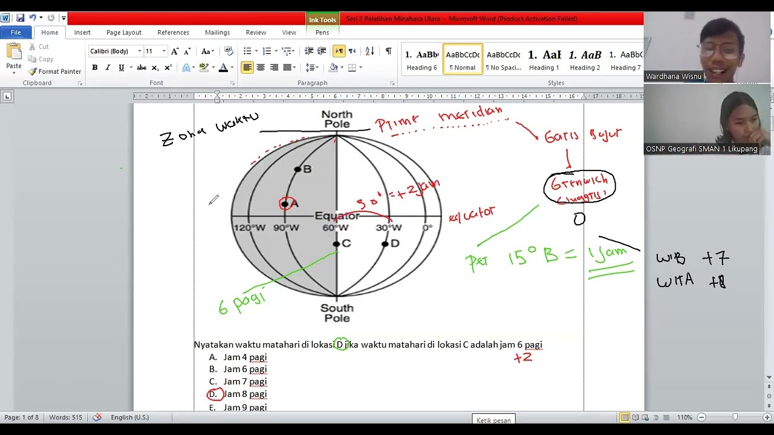Open Customize Quick Access Toolbar dropdown
This screenshot has width=774, height=435.
pos(63,18)
